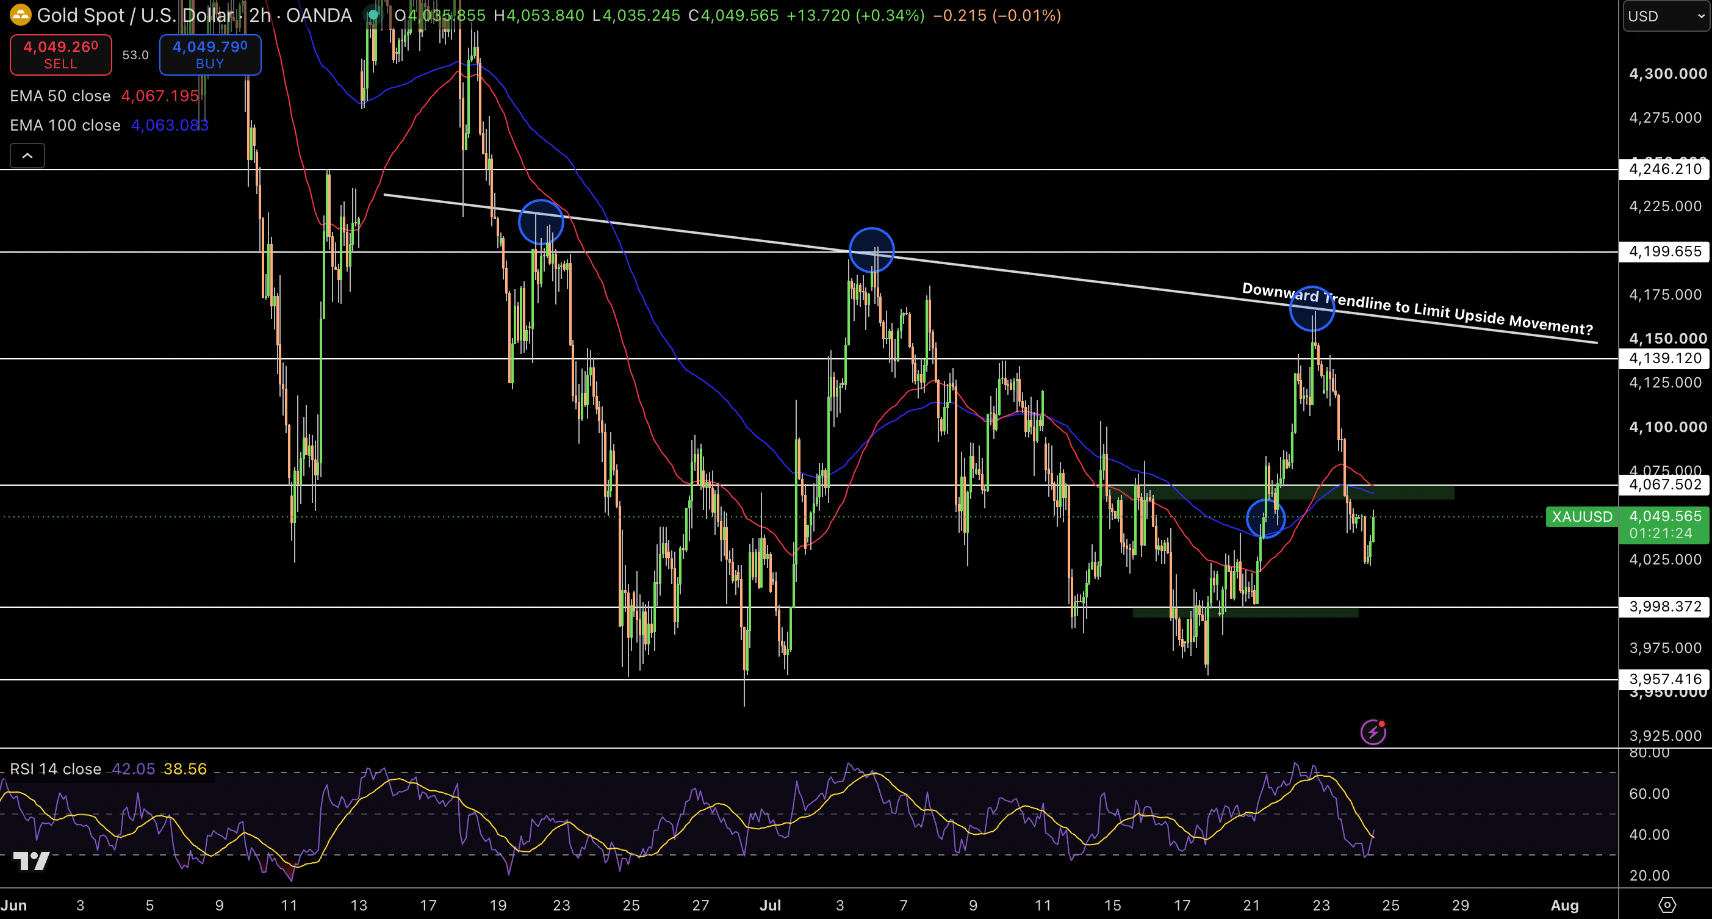The width and height of the screenshot is (1712, 919).
Task: Click the red SELL 4,049.26 button
Action: [60, 55]
